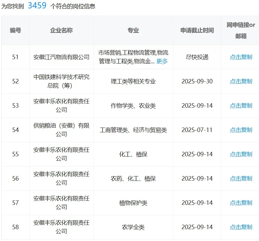Select deadline 2025-07-11
Screen dimensions: 259x241
[x=197, y=130]
